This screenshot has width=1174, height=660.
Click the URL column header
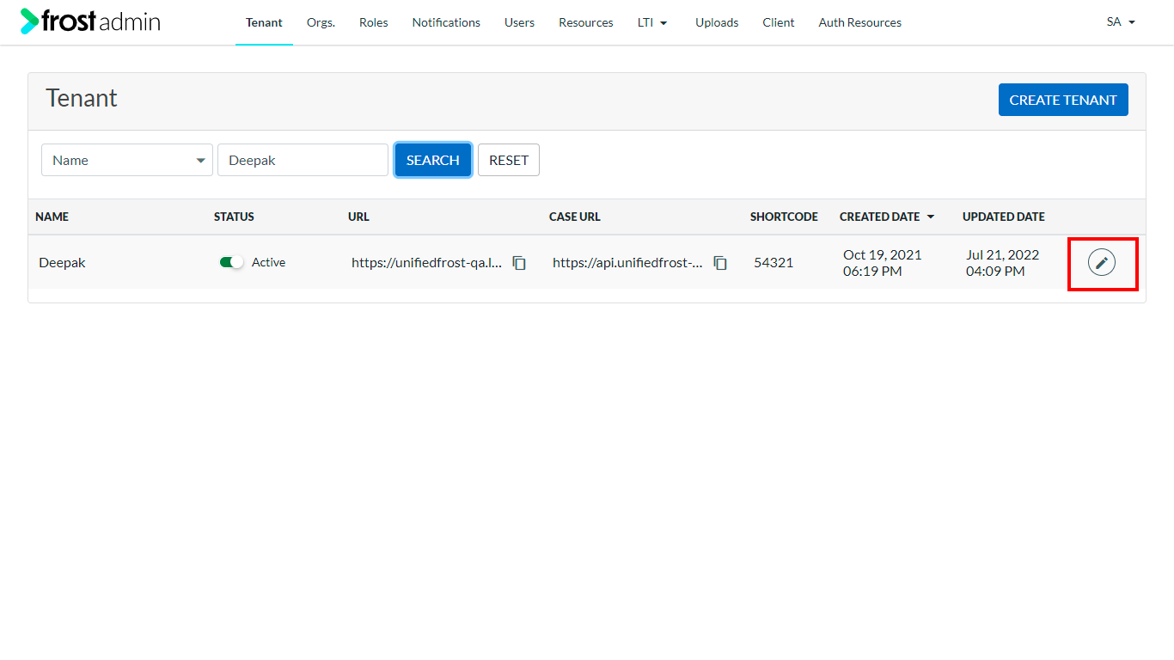point(358,217)
